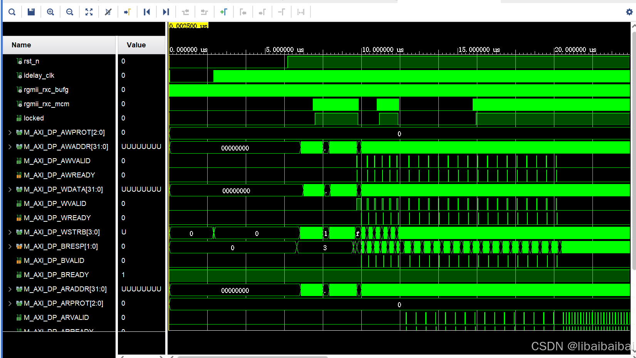This screenshot has width=636, height=358.
Task: Click the vertical scrollbar thumb
Action: [x=634, y=150]
